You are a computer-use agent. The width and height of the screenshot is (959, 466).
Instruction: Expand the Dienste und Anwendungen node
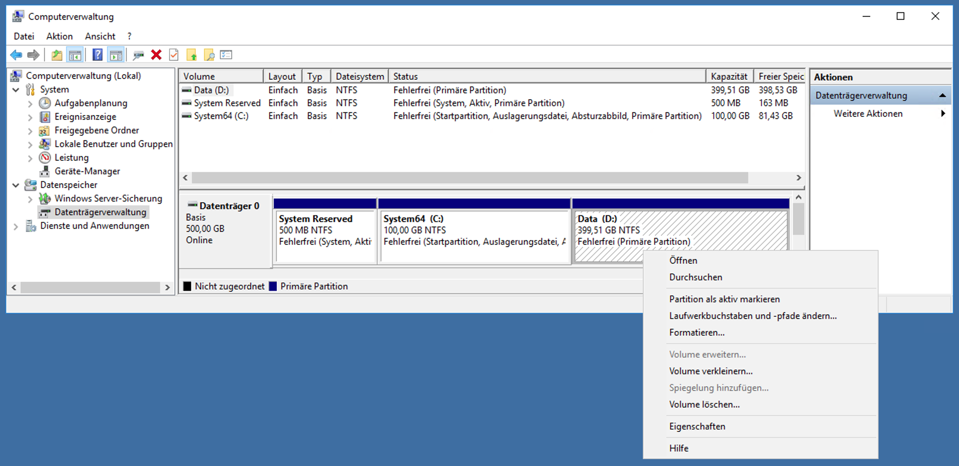16,227
